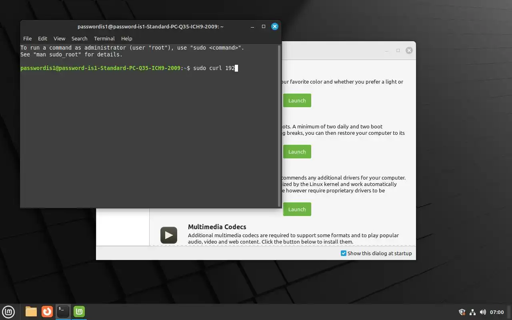This screenshot has height=320, width=512.
Task: Click the terminal vertical scrollbar
Action: [x=279, y=126]
